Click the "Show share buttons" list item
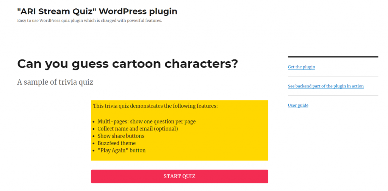Viewport: 388px width, 191px height. pyautogui.click(x=121, y=136)
